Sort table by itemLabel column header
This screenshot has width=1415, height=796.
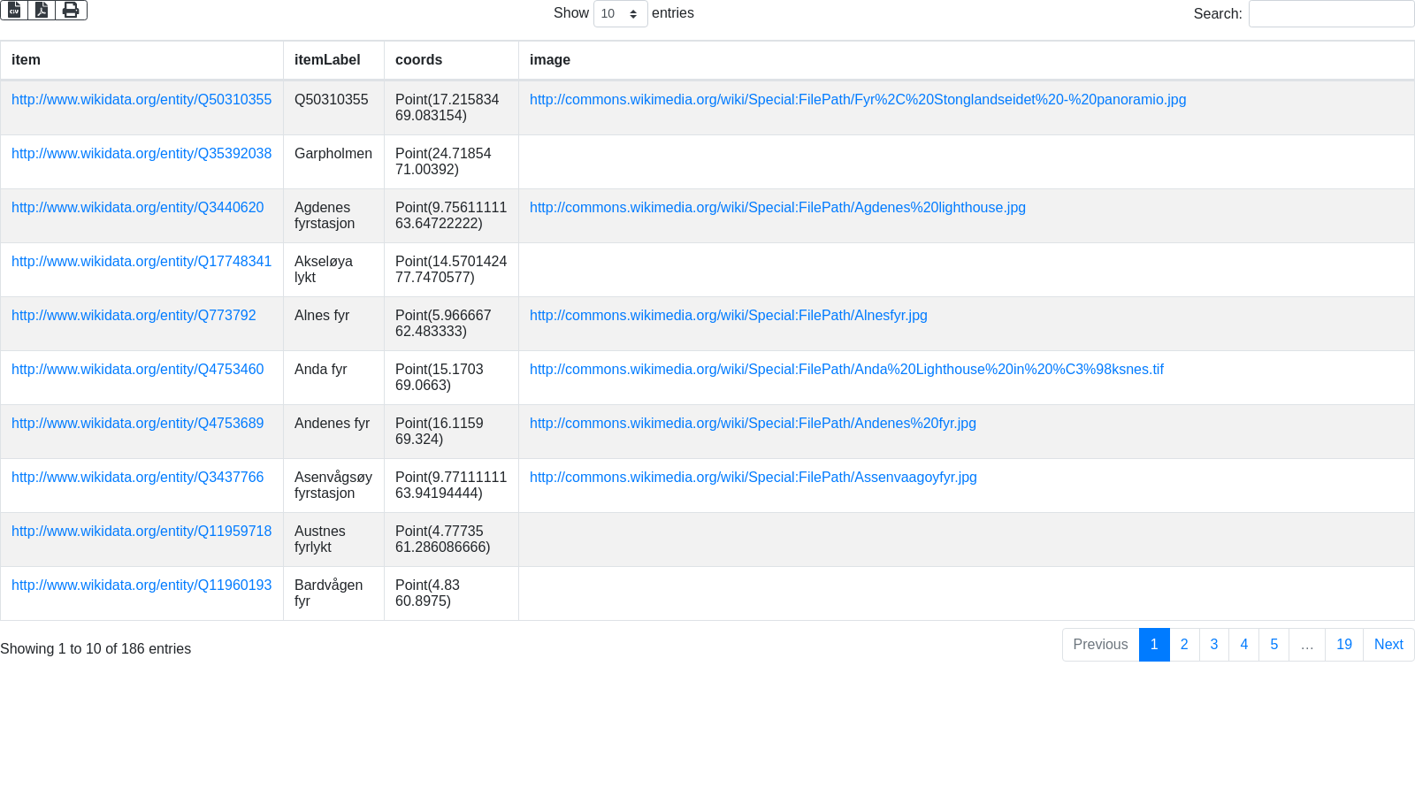pos(333,60)
